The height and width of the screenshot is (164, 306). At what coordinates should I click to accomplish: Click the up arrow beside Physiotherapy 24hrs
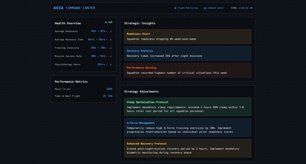tap(107, 65)
